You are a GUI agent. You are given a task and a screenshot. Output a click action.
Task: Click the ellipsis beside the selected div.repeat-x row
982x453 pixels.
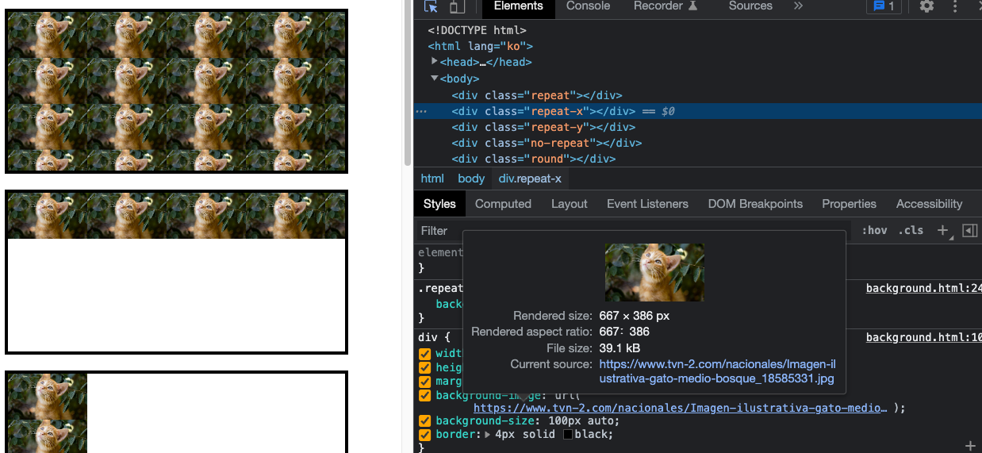pos(421,112)
